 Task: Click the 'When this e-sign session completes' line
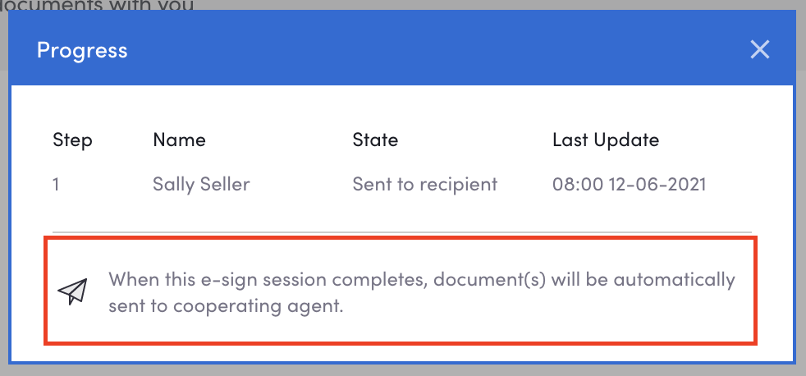422,280
